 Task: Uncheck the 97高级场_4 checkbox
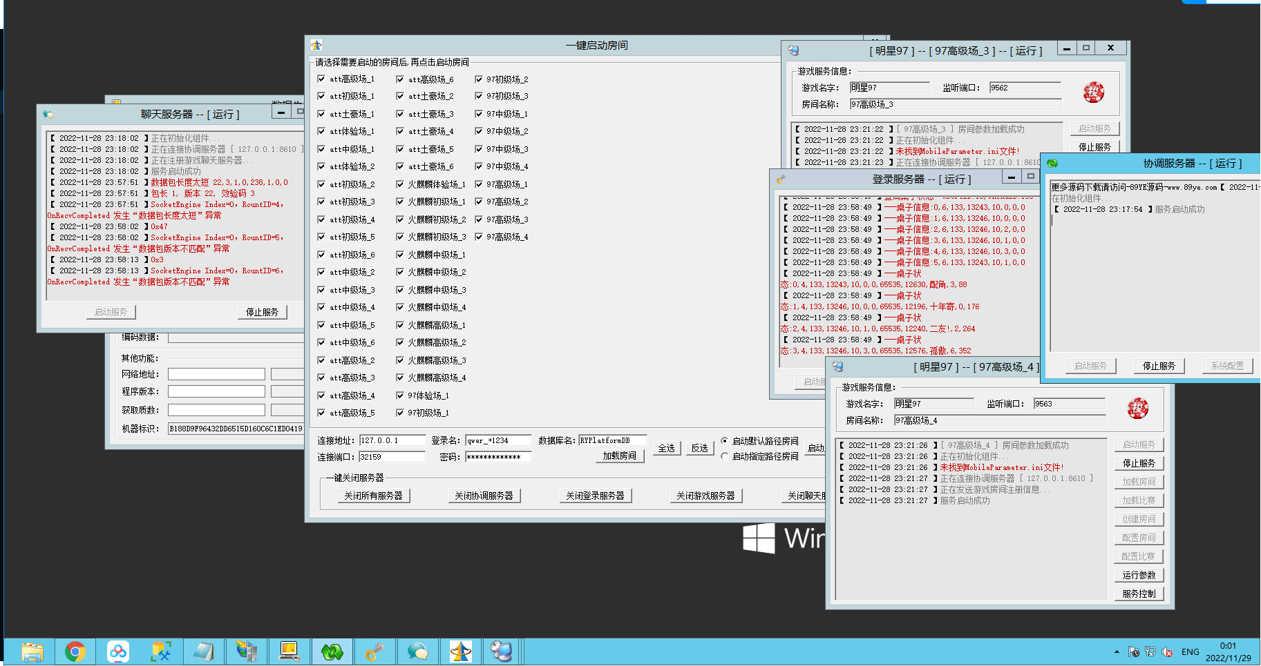click(x=478, y=237)
